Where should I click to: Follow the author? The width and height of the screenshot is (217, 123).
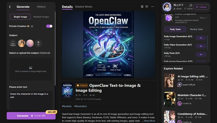[x=201, y=7]
